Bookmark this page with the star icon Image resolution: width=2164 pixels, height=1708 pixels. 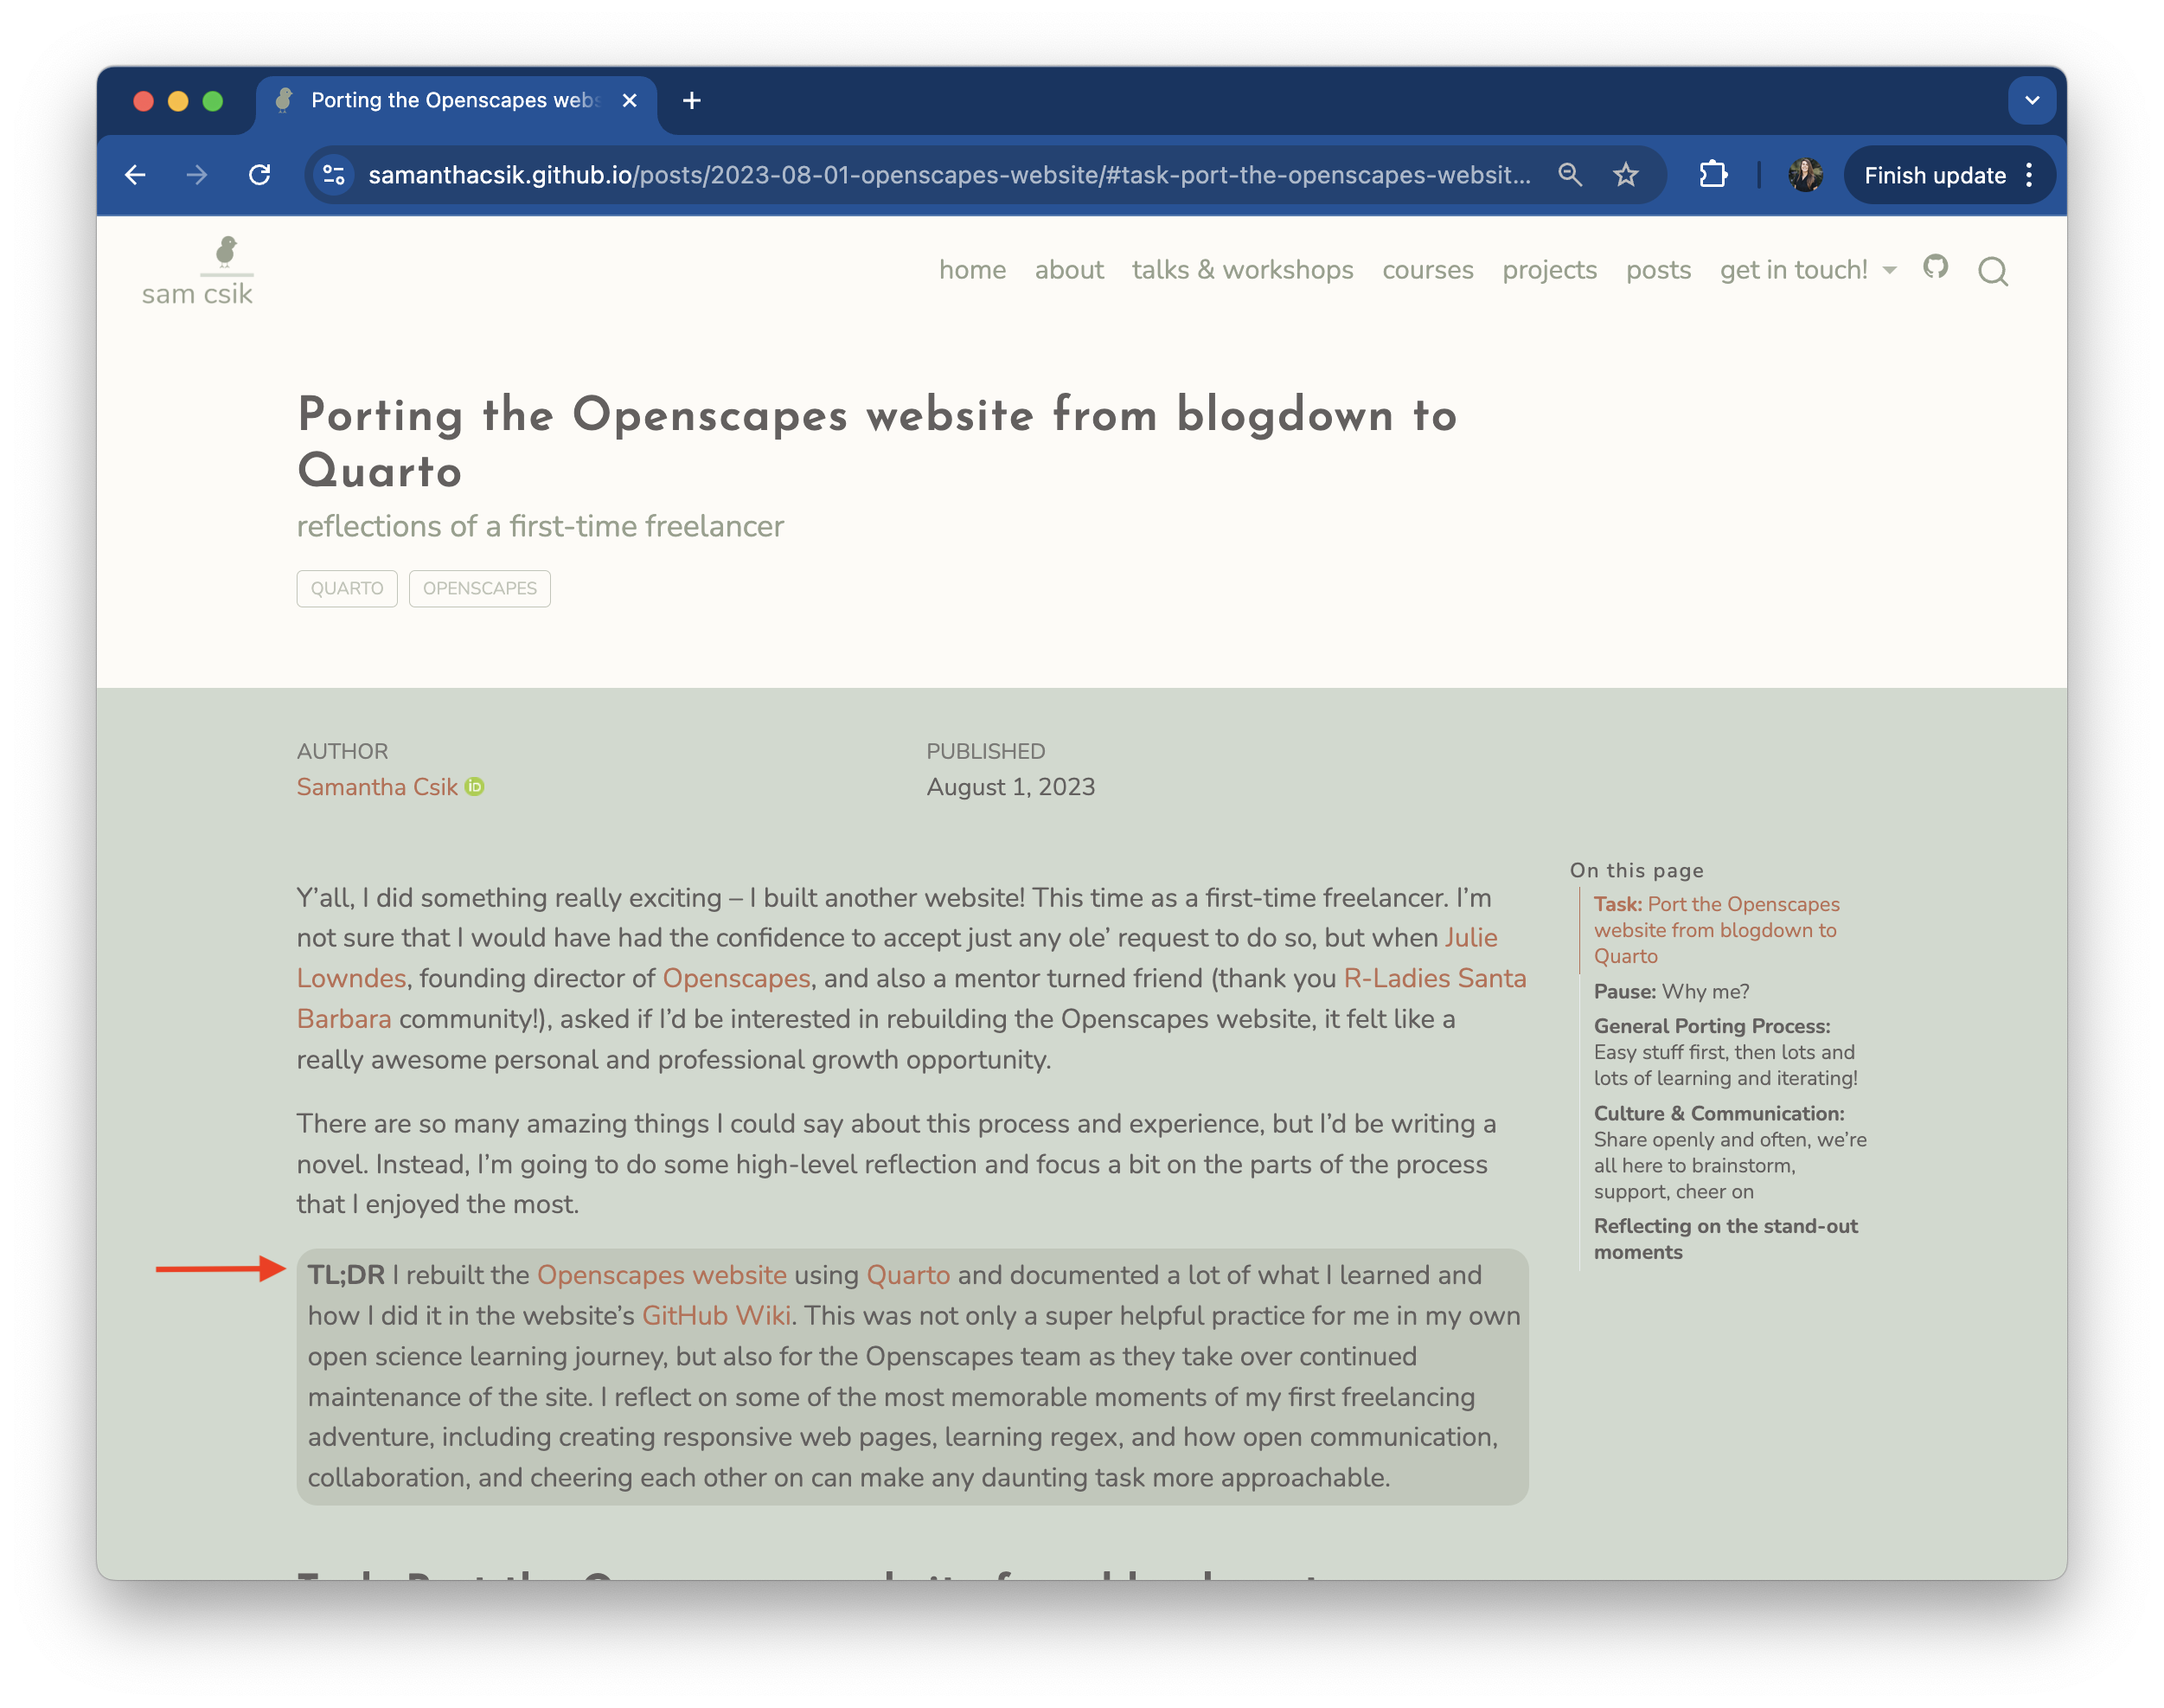pos(1625,175)
